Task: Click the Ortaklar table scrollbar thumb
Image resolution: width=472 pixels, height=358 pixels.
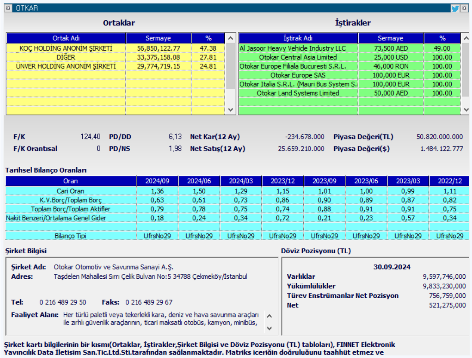Action: 230,66
